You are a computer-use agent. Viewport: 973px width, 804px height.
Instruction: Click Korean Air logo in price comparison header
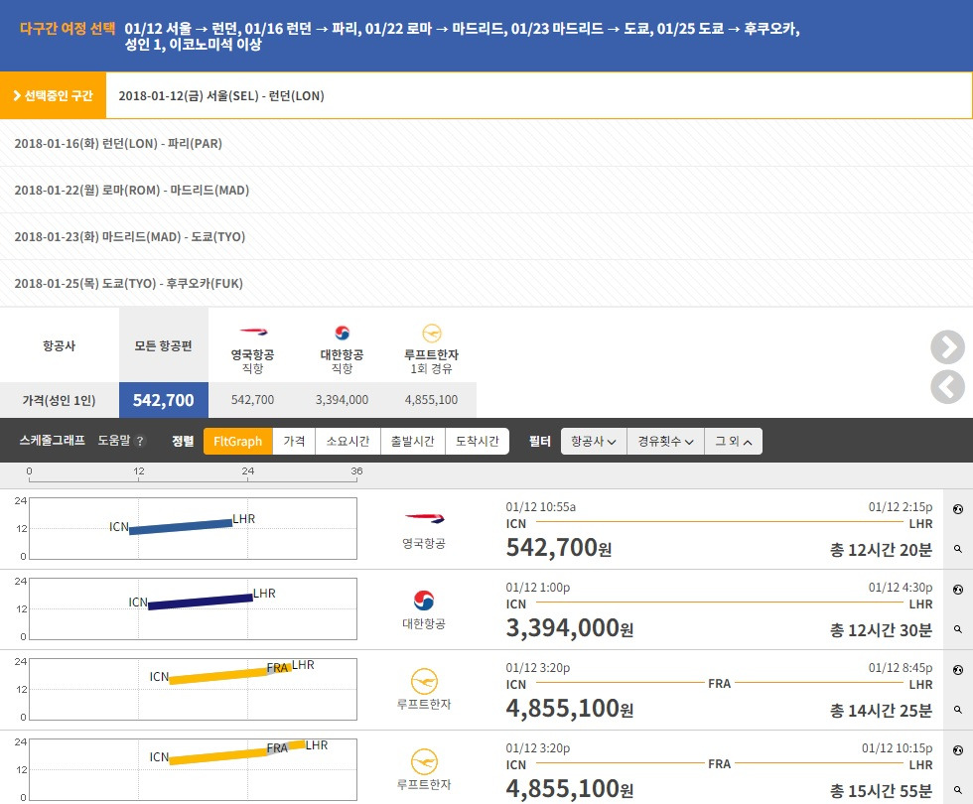click(x=342, y=333)
